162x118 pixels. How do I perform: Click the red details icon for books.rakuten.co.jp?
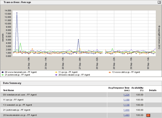point(148,115)
